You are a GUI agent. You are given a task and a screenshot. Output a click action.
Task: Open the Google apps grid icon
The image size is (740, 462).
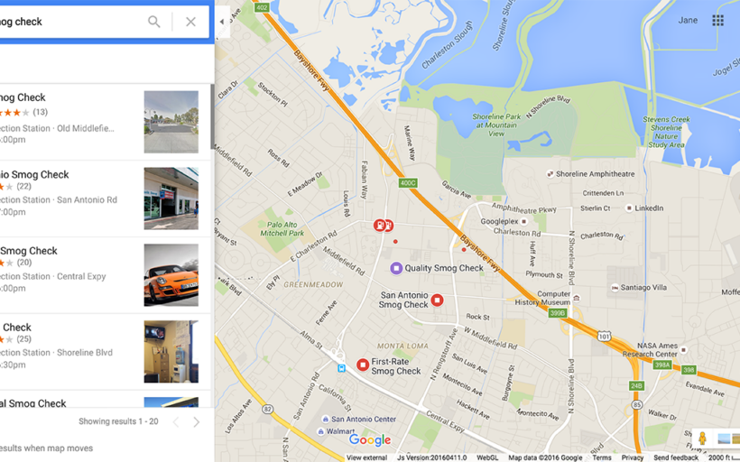tap(717, 20)
